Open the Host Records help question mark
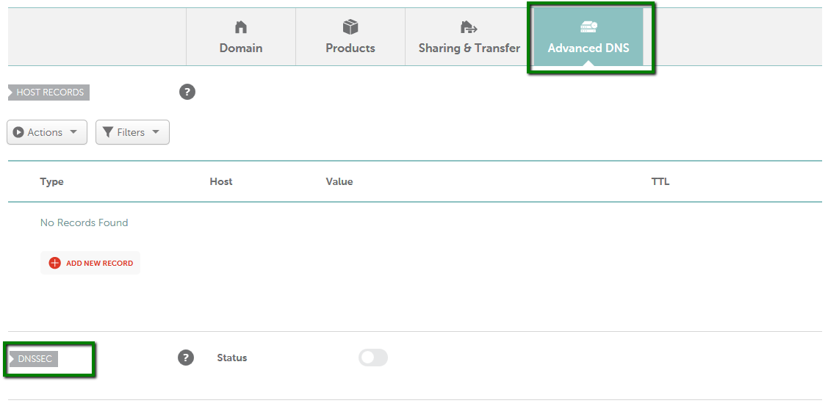 [x=187, y=92]
